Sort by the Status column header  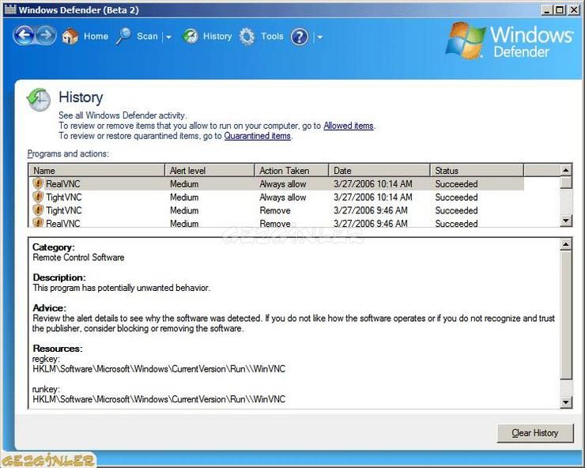click(477, 171)
